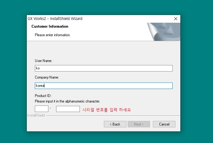This screenshot has height=143, width=213.
Task: Click the "GX Works2 - InstallShield Wizard" title
Action: point(55,18)
